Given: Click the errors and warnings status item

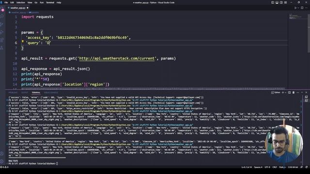Looking at the screenshot, I should [4, 167].
